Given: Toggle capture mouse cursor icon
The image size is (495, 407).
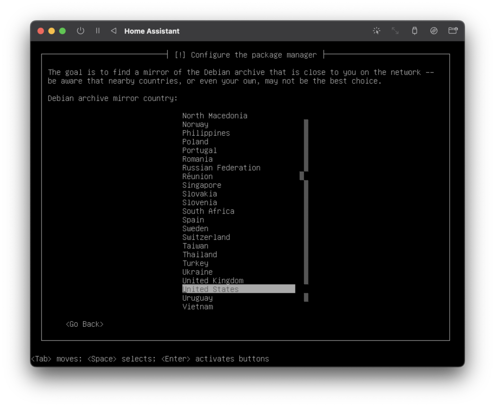Looking at the screenshot, I should coord(376,30).
